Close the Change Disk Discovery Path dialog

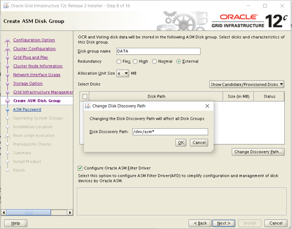tap(207, 106)
